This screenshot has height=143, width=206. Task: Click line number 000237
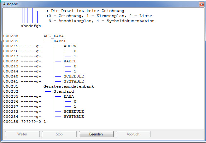coord(11,106)
